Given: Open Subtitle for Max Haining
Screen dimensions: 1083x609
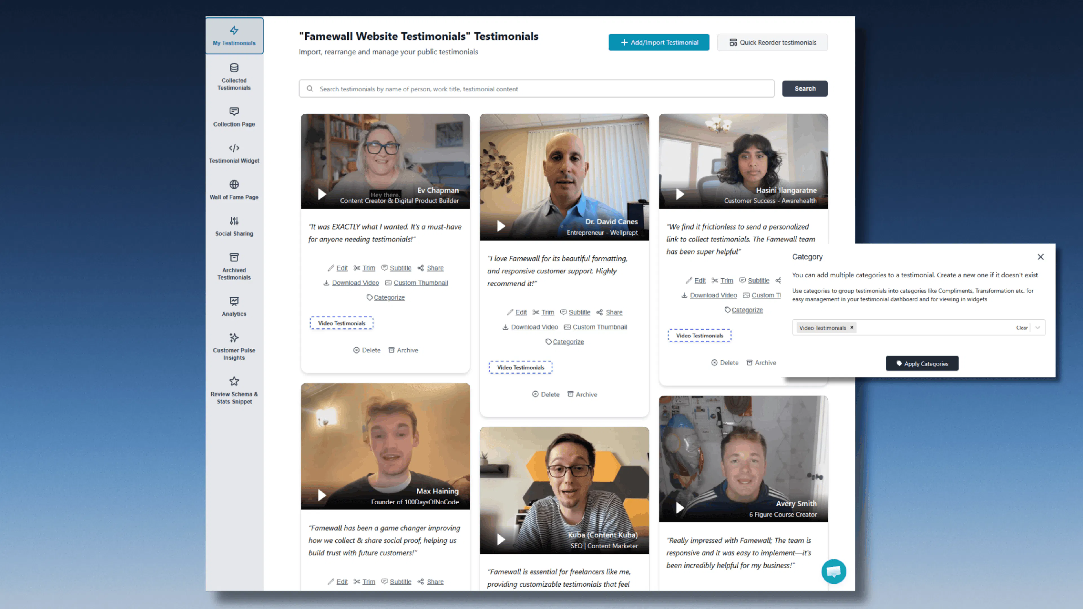Looking at the screenshot, I should pos(396,582).
